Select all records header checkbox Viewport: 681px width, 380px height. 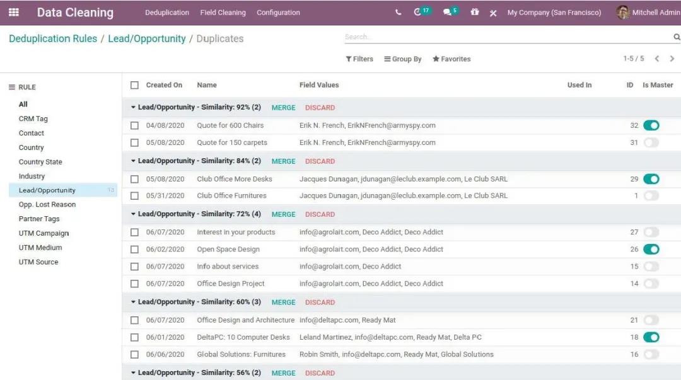pyautogui.click(x=135, y=85)
